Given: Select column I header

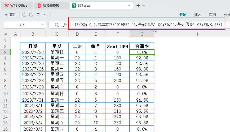Looking at the screenshot, I should (197, 34).
